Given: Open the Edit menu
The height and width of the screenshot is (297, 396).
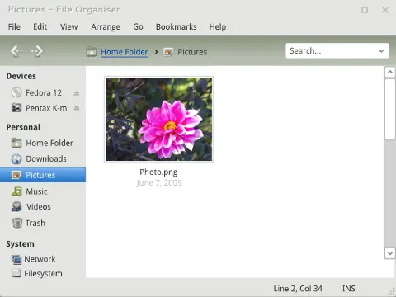Looking at the screenshot, I should coord(40,26).
